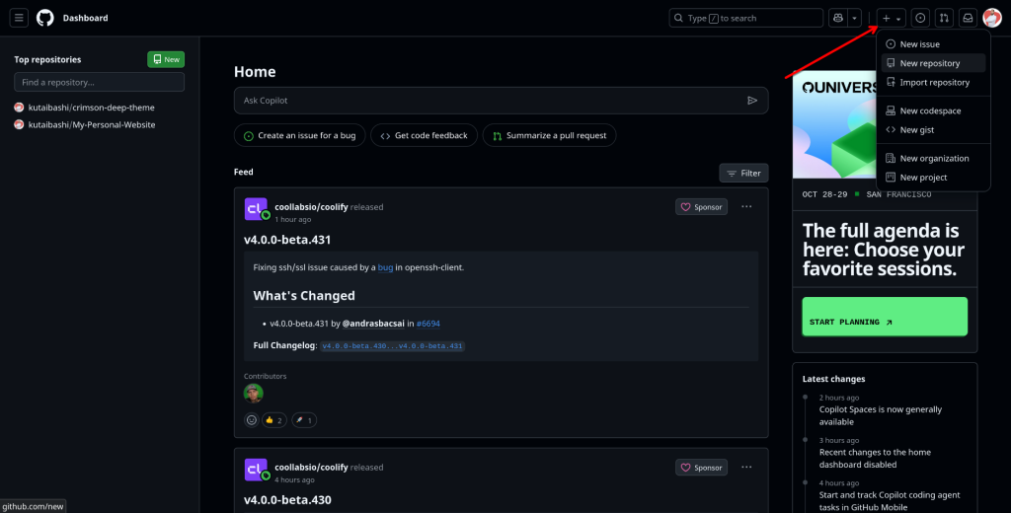
Task: Click the START PLANNING button
Action: [885, 317]
